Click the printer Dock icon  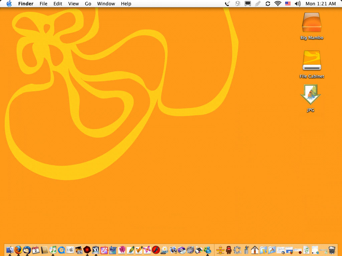click(199, 250)
